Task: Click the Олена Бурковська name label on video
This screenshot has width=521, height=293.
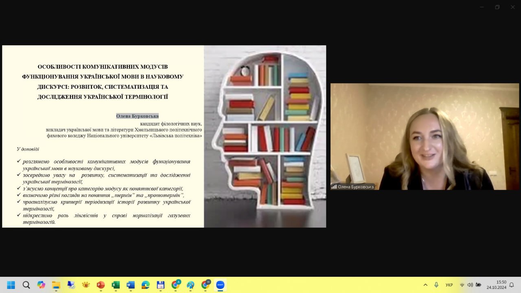Action: coord(356,187)
